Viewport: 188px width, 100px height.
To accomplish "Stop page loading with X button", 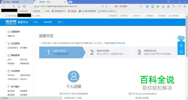I will tap(14, 6).
